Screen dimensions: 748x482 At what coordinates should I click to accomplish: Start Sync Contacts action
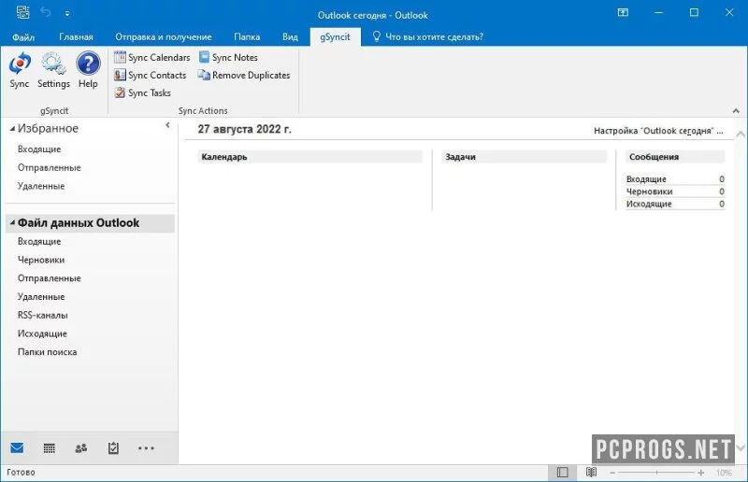click(151, 75)
